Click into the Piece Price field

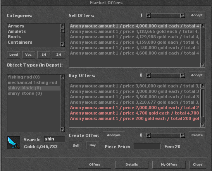pyautogui.click(x=147, y=146)
